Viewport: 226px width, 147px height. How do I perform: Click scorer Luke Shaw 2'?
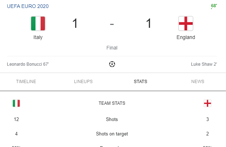pyautogui.click(x=204, y=64)
